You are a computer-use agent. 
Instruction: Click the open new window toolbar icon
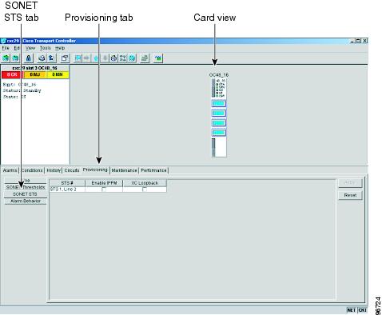(65, 58)
